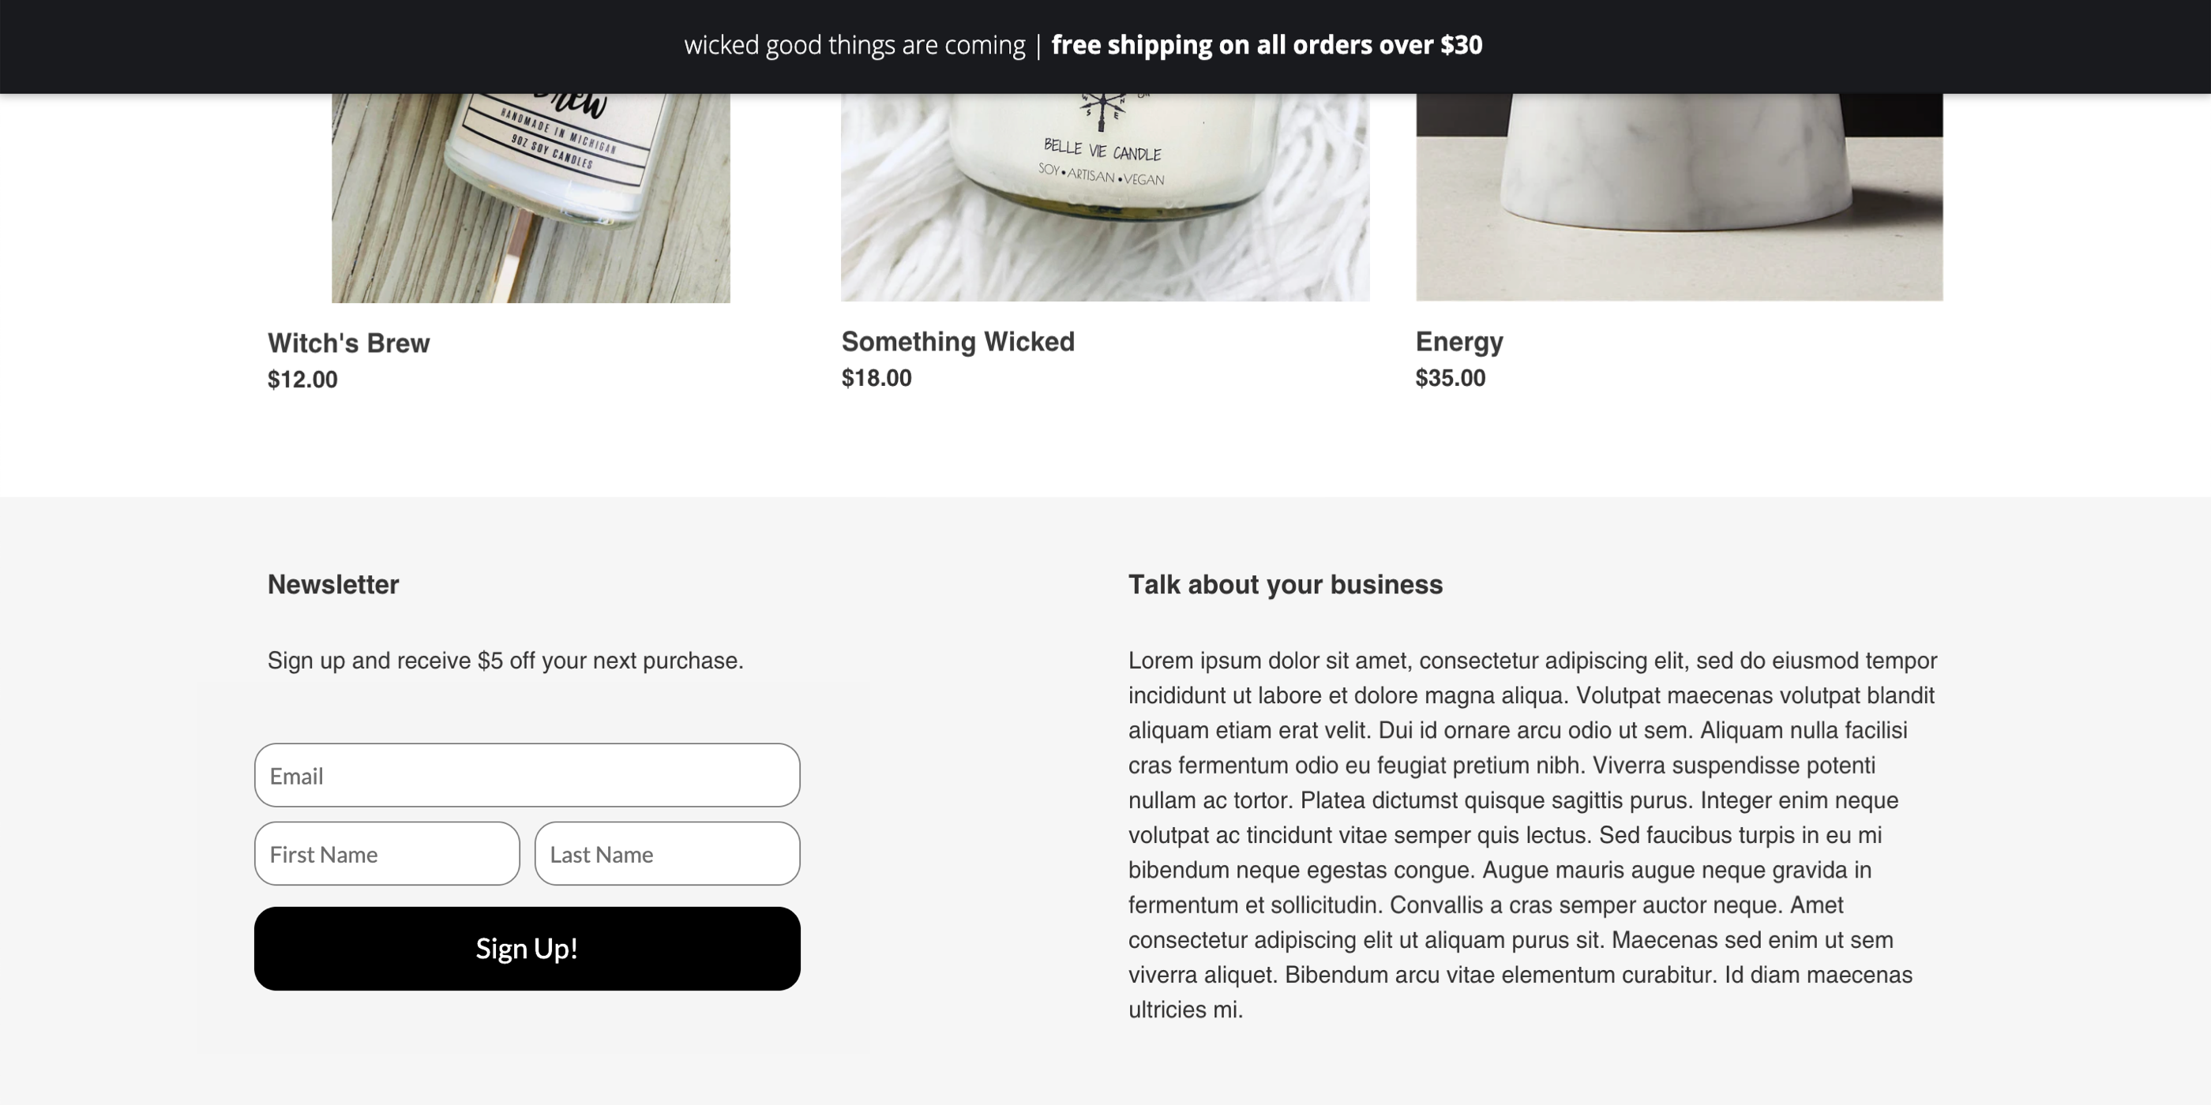This screenshot has height=1105, width=2211.
Task: Click 'wicked good things are coming' banner text
Action: [854, 45]
